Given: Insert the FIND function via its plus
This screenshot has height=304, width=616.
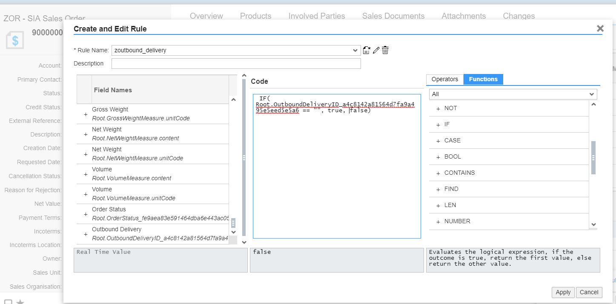Looking at the screenshot, I should [x=438, y=189].
